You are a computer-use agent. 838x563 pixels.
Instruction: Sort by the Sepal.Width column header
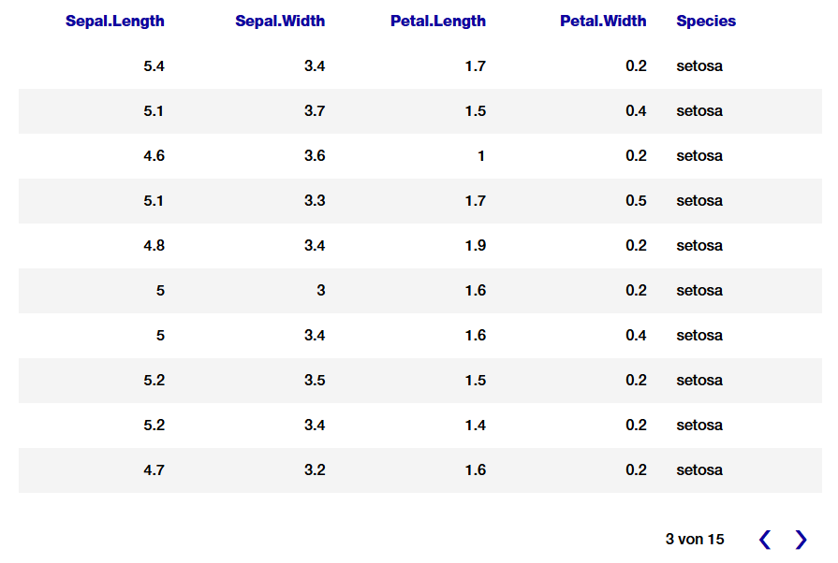click(x=280, y=21)
